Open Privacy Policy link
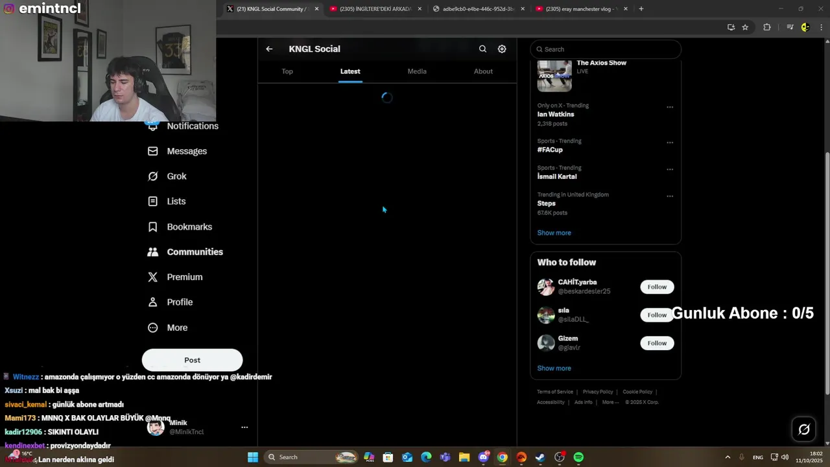The width and height of the screenshot is (830, 467). point(598,392)
